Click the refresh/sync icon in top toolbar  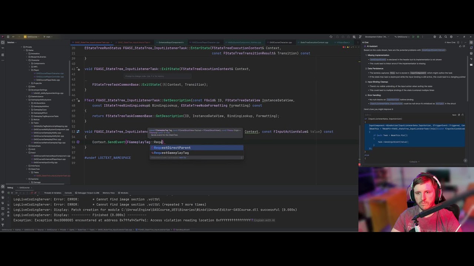tap(331, 37)
